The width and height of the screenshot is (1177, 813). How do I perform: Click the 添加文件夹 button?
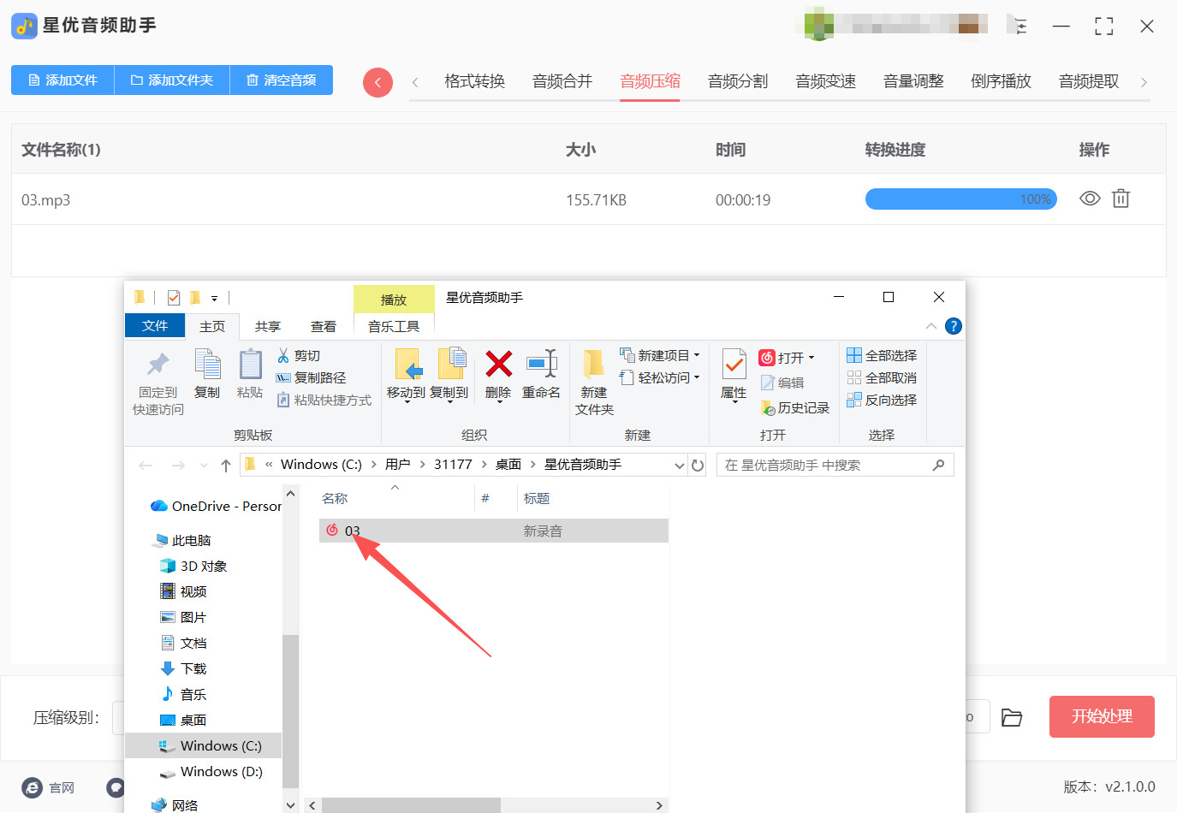(x=171, y=79)
